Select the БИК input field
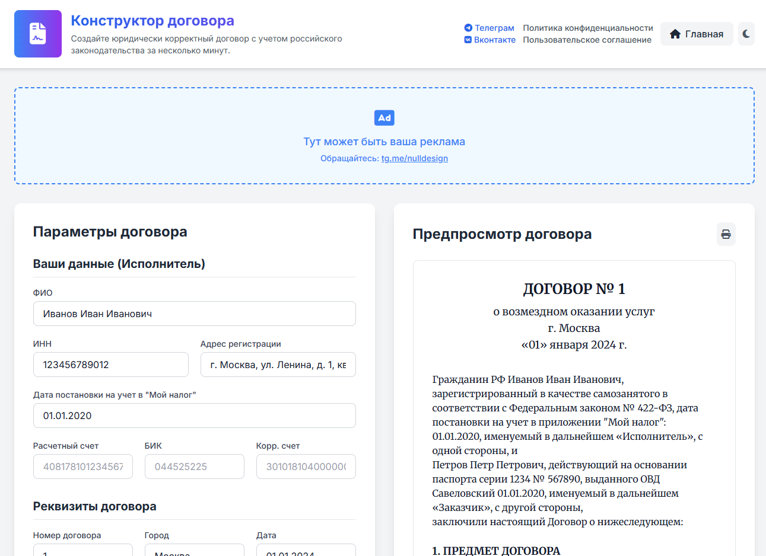 coord(194,466)
